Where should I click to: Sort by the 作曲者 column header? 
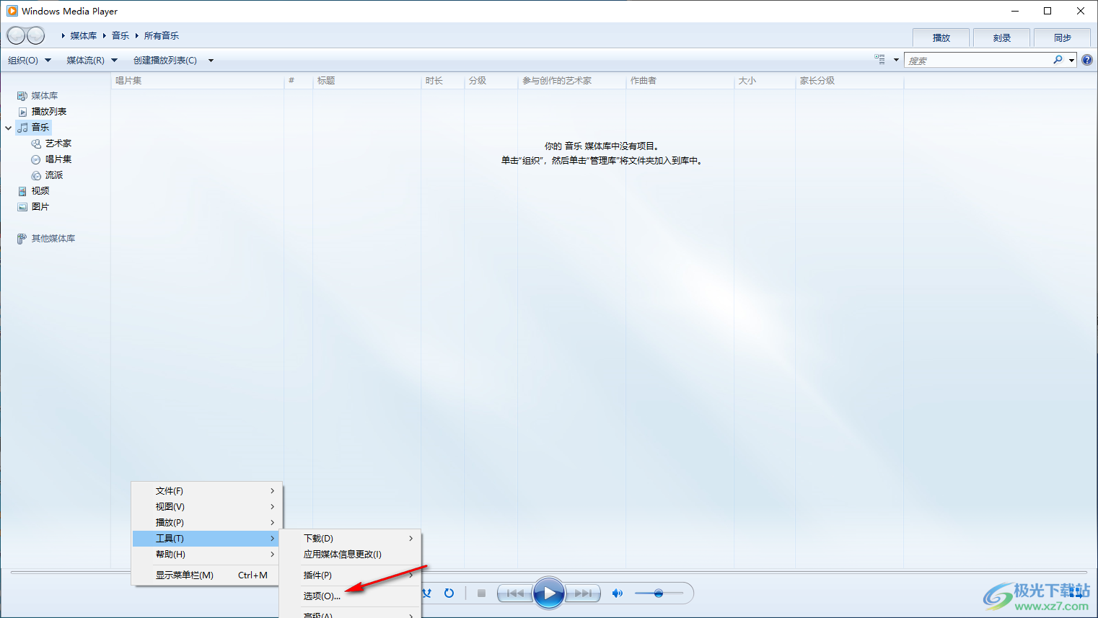[x=680, y=81]
